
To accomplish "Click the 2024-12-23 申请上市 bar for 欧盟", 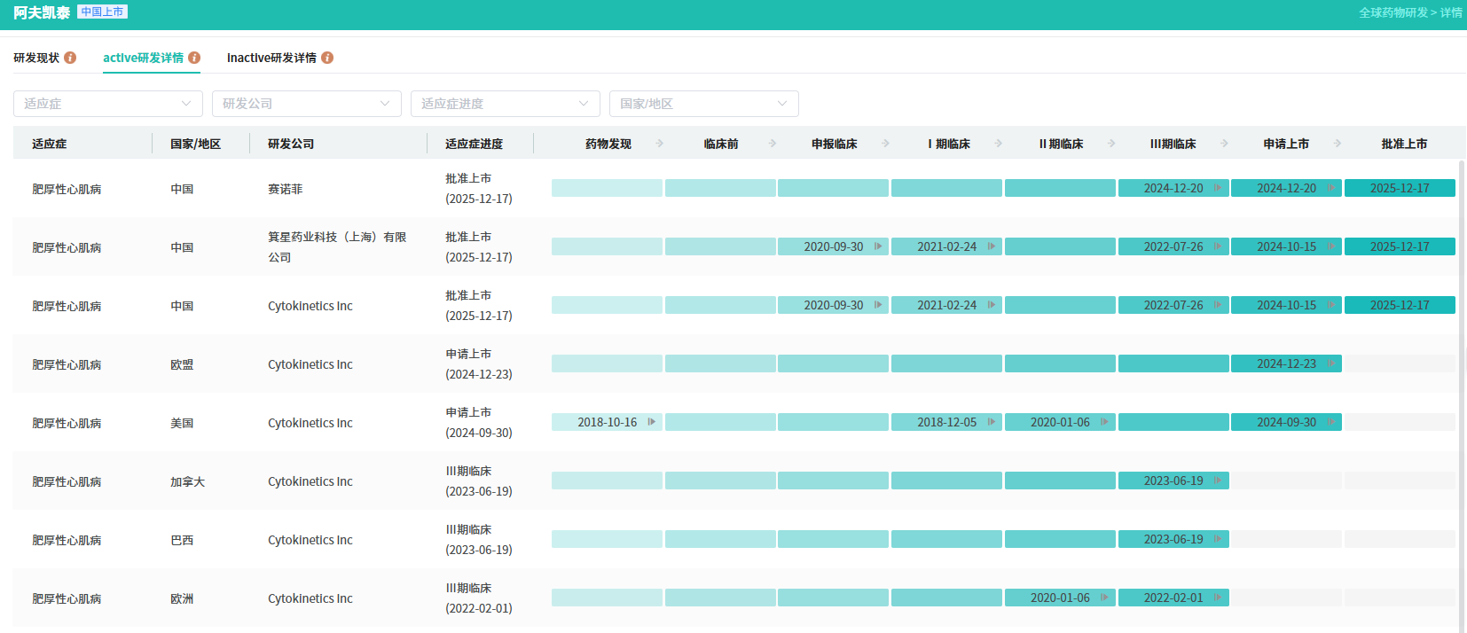I will pyautogui.click(x=1286, y=363).
